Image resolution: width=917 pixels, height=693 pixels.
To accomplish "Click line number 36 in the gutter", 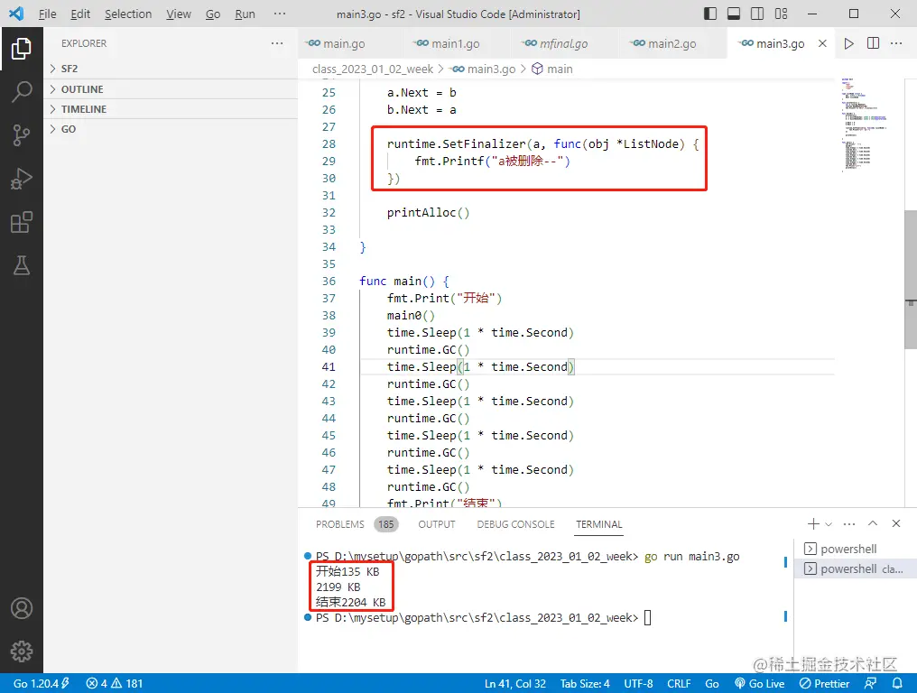I will 329,282.
